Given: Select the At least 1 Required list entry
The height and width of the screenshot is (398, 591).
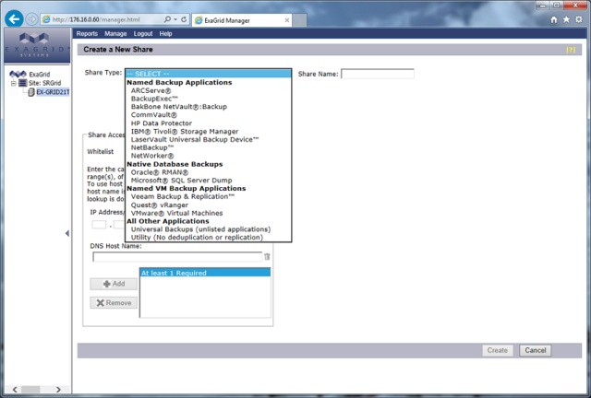Looking at the screenshot, I should 205,273.
